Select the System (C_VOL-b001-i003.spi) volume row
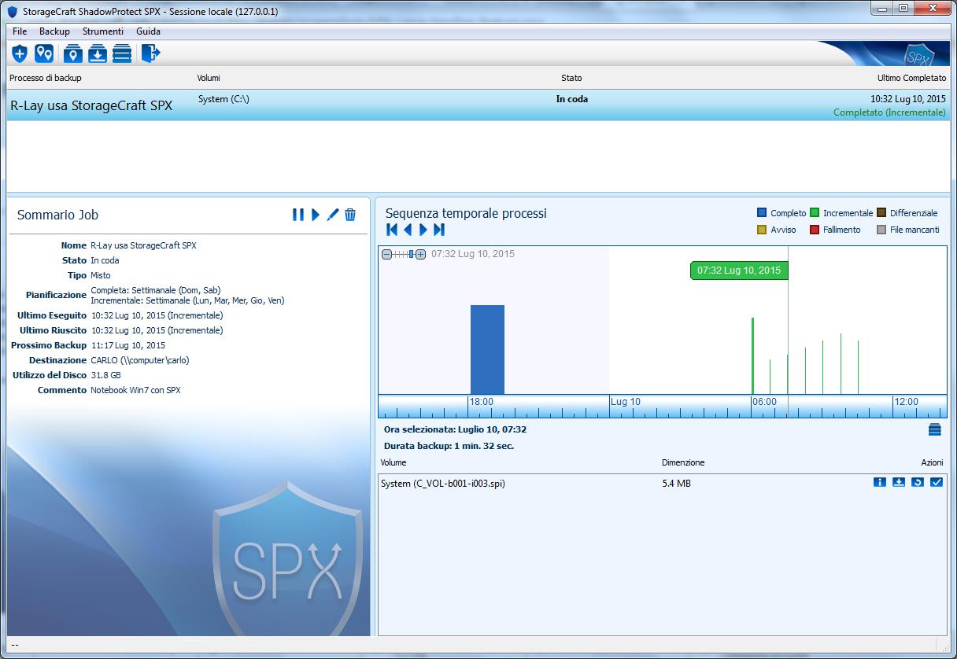The width and height of the screenshot is (957, 659). click(662, 483)
